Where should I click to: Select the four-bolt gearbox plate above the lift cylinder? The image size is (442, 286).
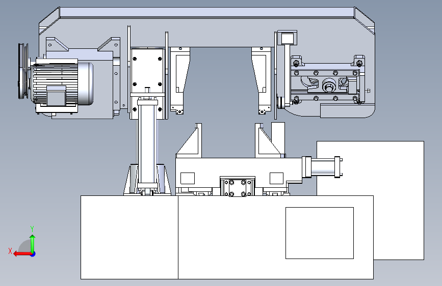[x=147, y=71]
